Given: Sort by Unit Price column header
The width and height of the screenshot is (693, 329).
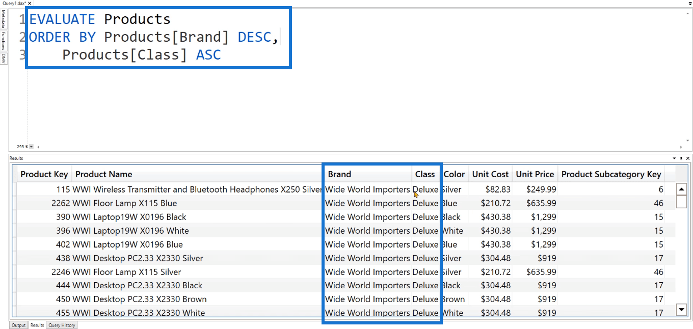Looking at the screenshot, I should 535,174.
